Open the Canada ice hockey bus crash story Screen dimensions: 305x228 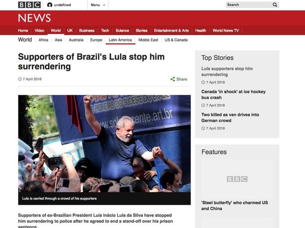233,95
